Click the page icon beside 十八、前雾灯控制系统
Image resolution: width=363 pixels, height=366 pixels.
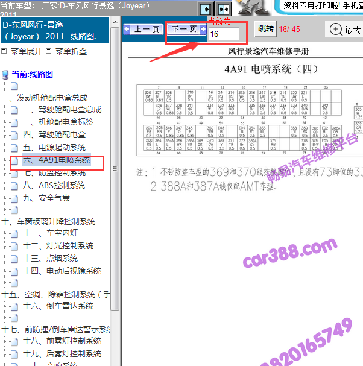14,341
